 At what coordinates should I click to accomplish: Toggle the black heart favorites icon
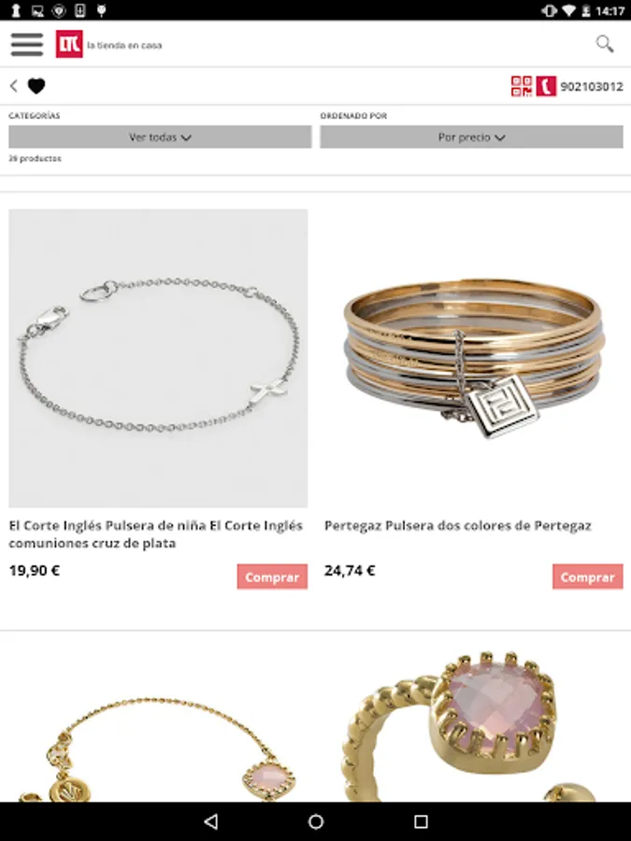click(x=36, y=86)
